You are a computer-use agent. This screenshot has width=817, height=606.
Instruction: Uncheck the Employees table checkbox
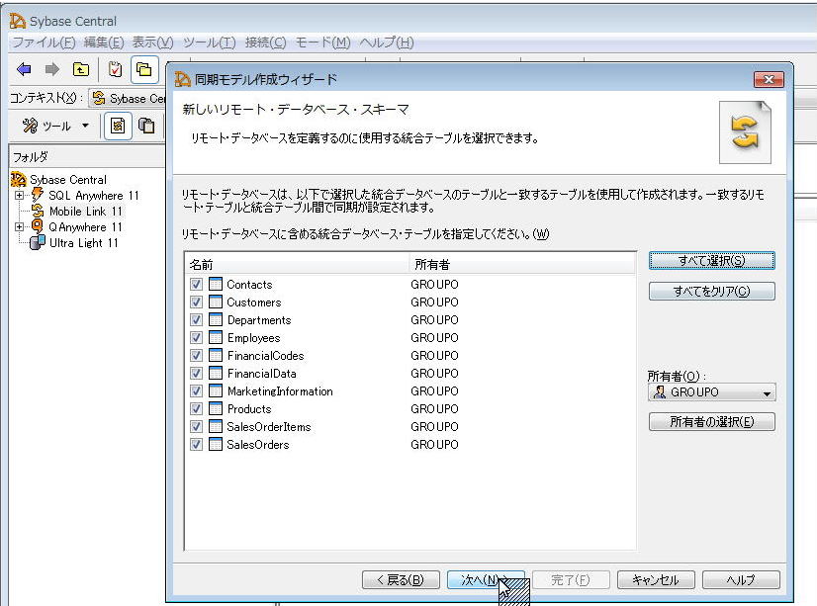tap(196, 338)
